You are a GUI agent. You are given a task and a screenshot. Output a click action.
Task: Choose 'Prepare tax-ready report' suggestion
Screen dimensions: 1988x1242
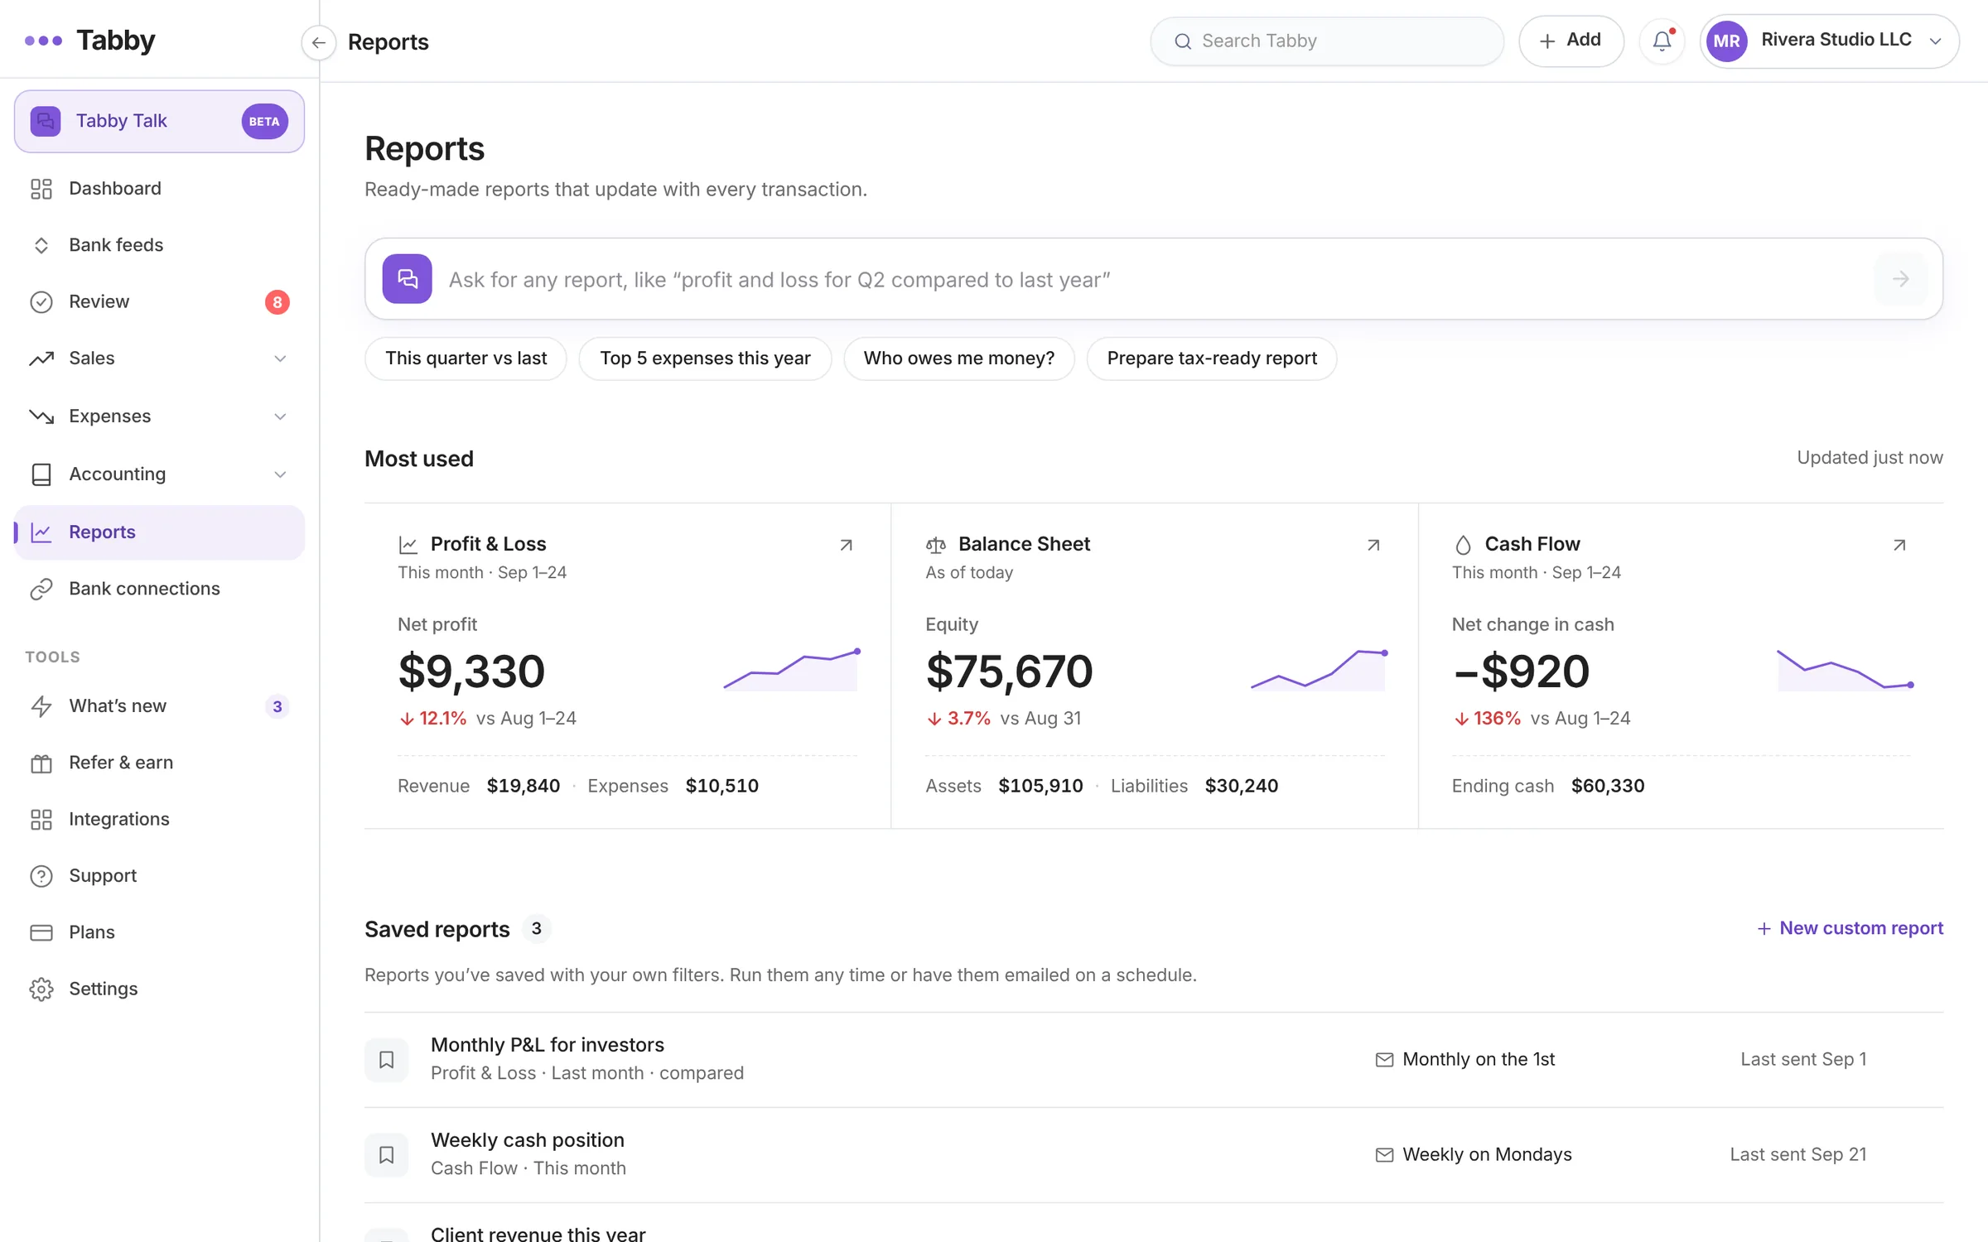[x=1211, y=359]
